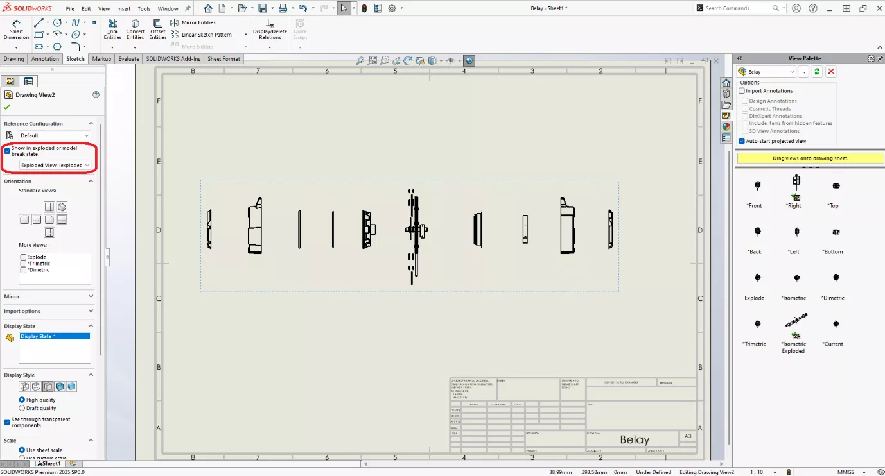Click the Trim Entities tool

112,30
